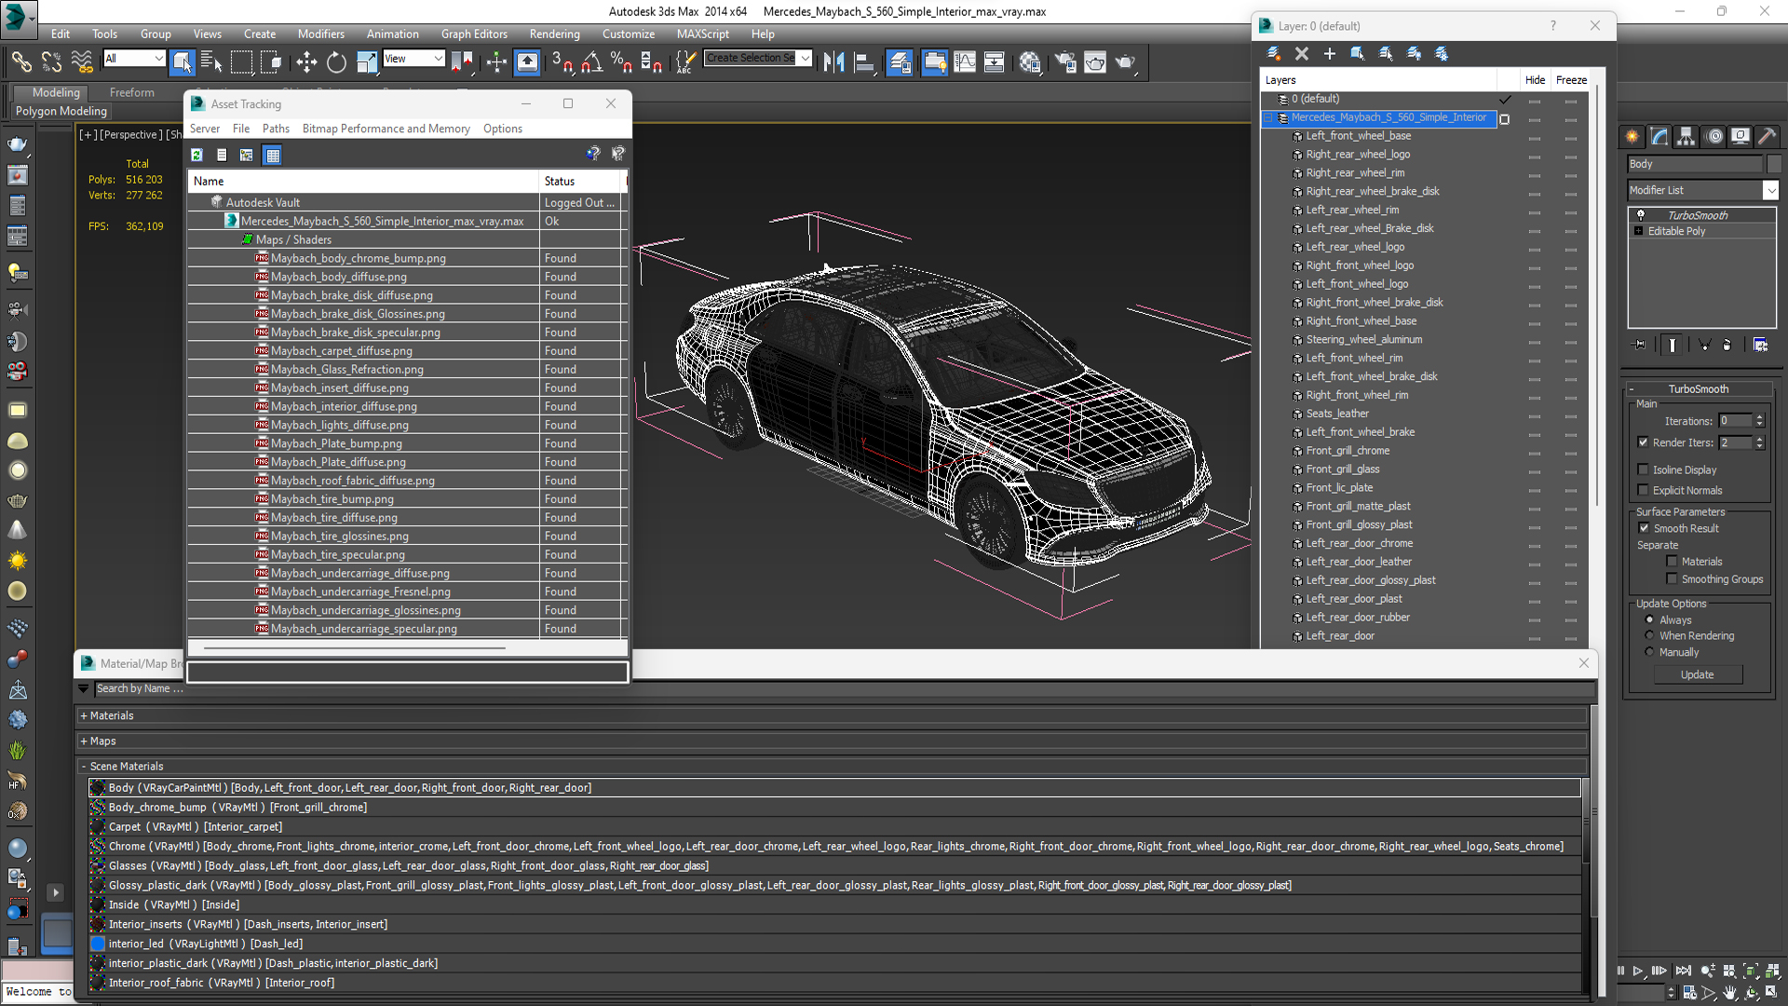Click the Freeze column header in Layers
Image resolution: width=1788 pixels, height=1006 pixels.
coord(1571,80)
